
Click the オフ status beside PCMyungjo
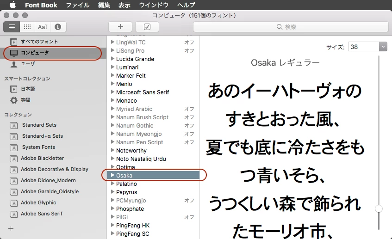(x=189, y=201)
